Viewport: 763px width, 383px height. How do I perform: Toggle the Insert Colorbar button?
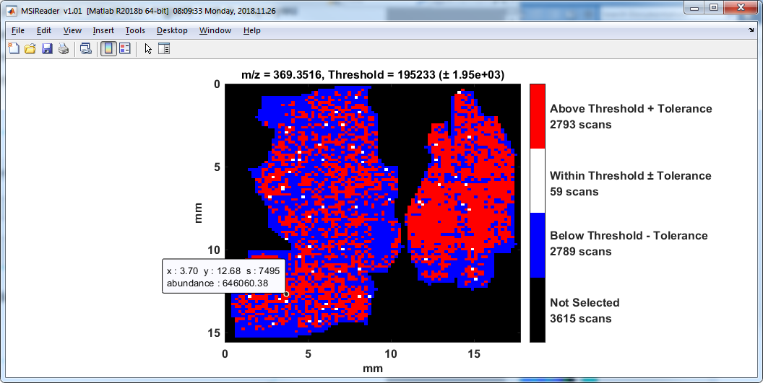coord(108,49)
